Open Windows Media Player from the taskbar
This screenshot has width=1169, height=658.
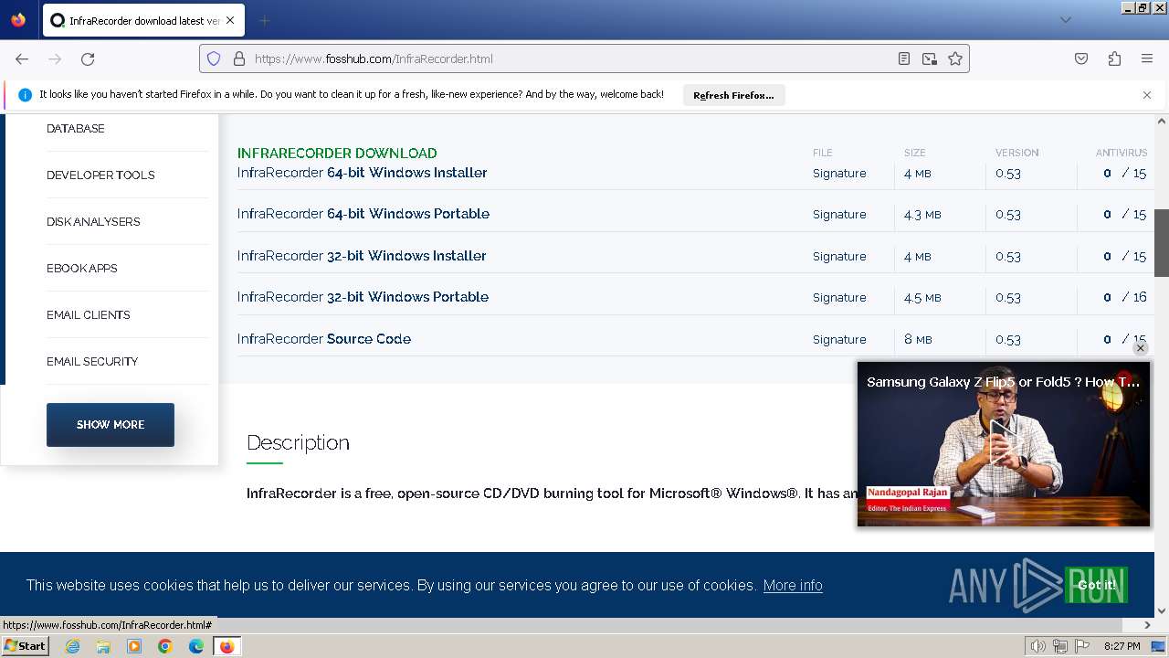click(134, 646)
